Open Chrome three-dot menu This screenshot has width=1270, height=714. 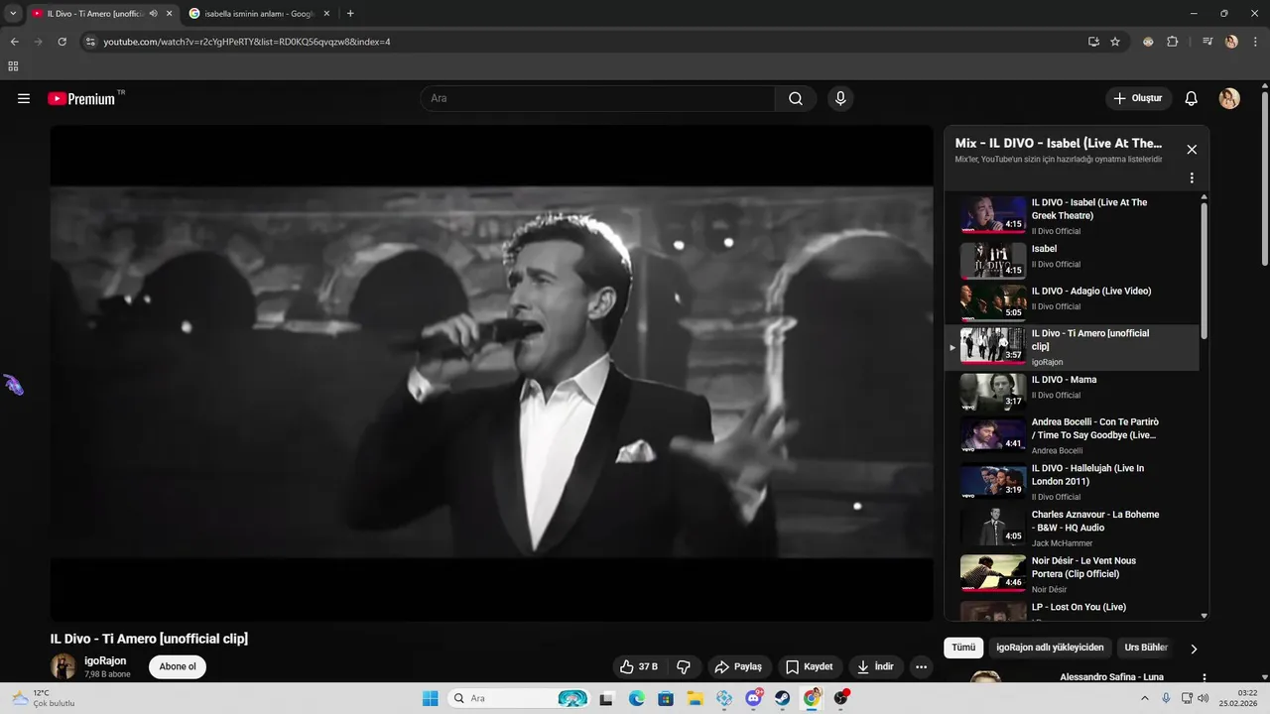click(1254, 42)
